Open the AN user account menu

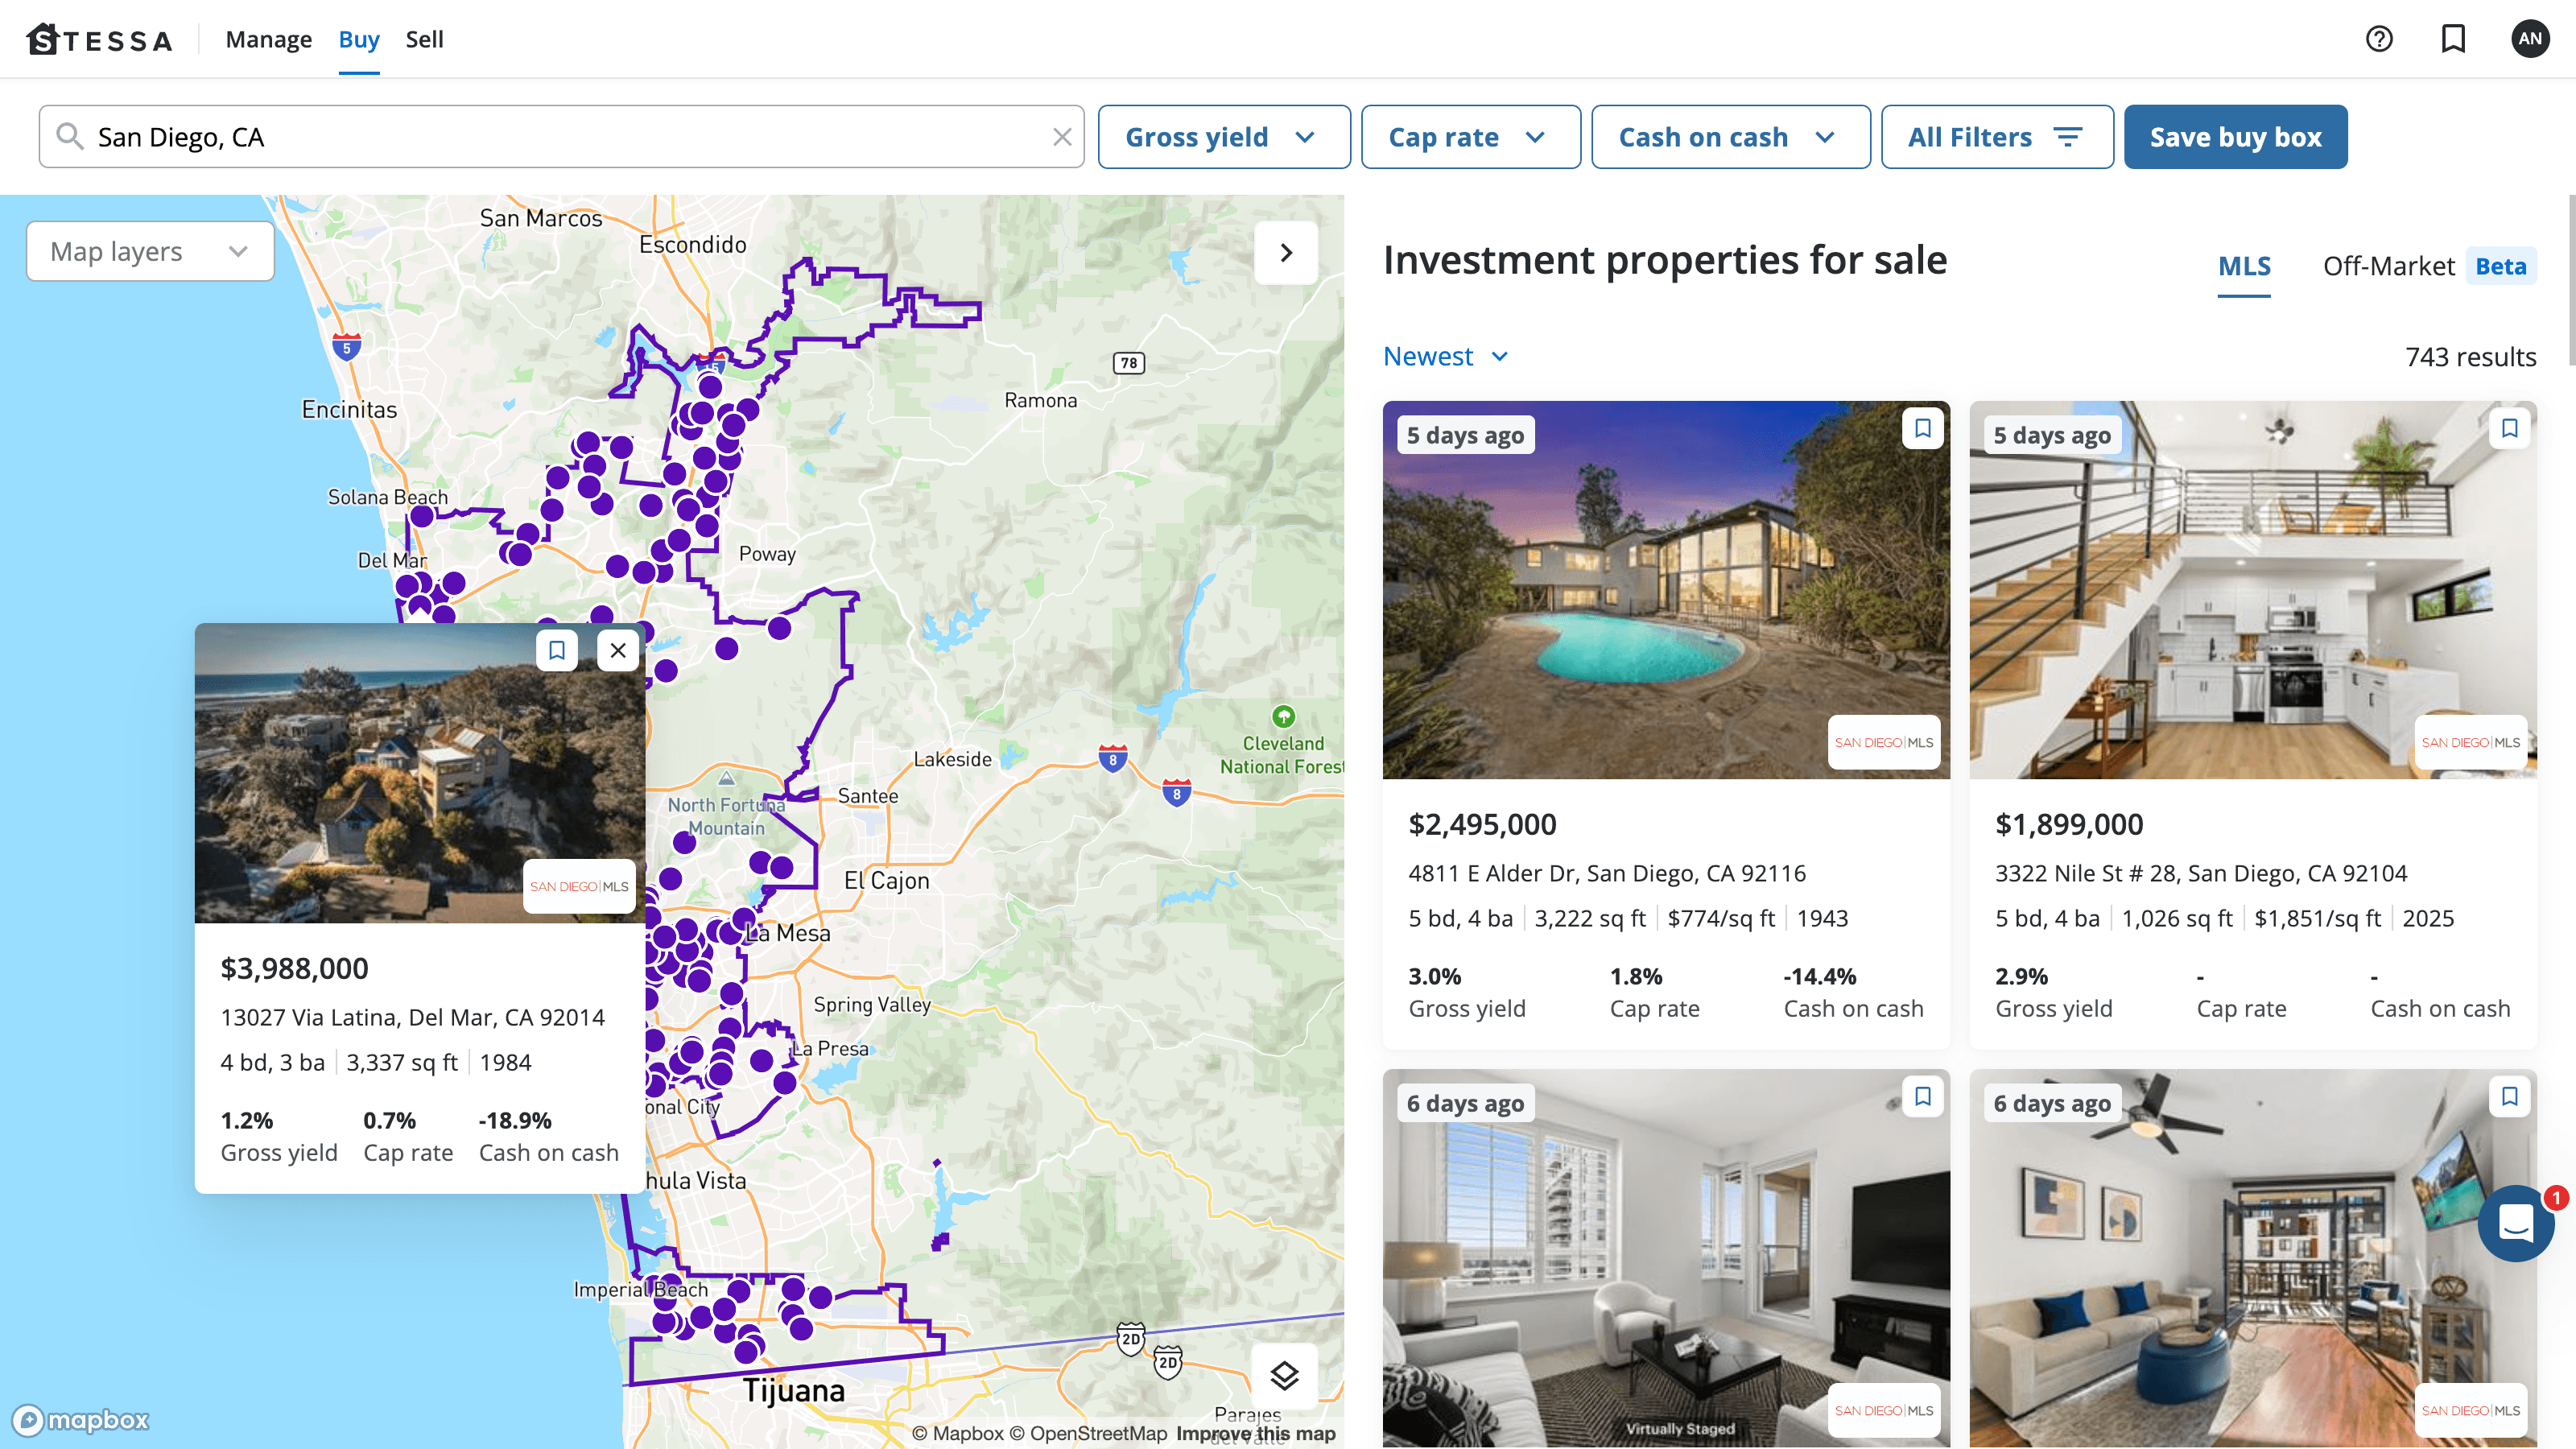click(2530, 39)
